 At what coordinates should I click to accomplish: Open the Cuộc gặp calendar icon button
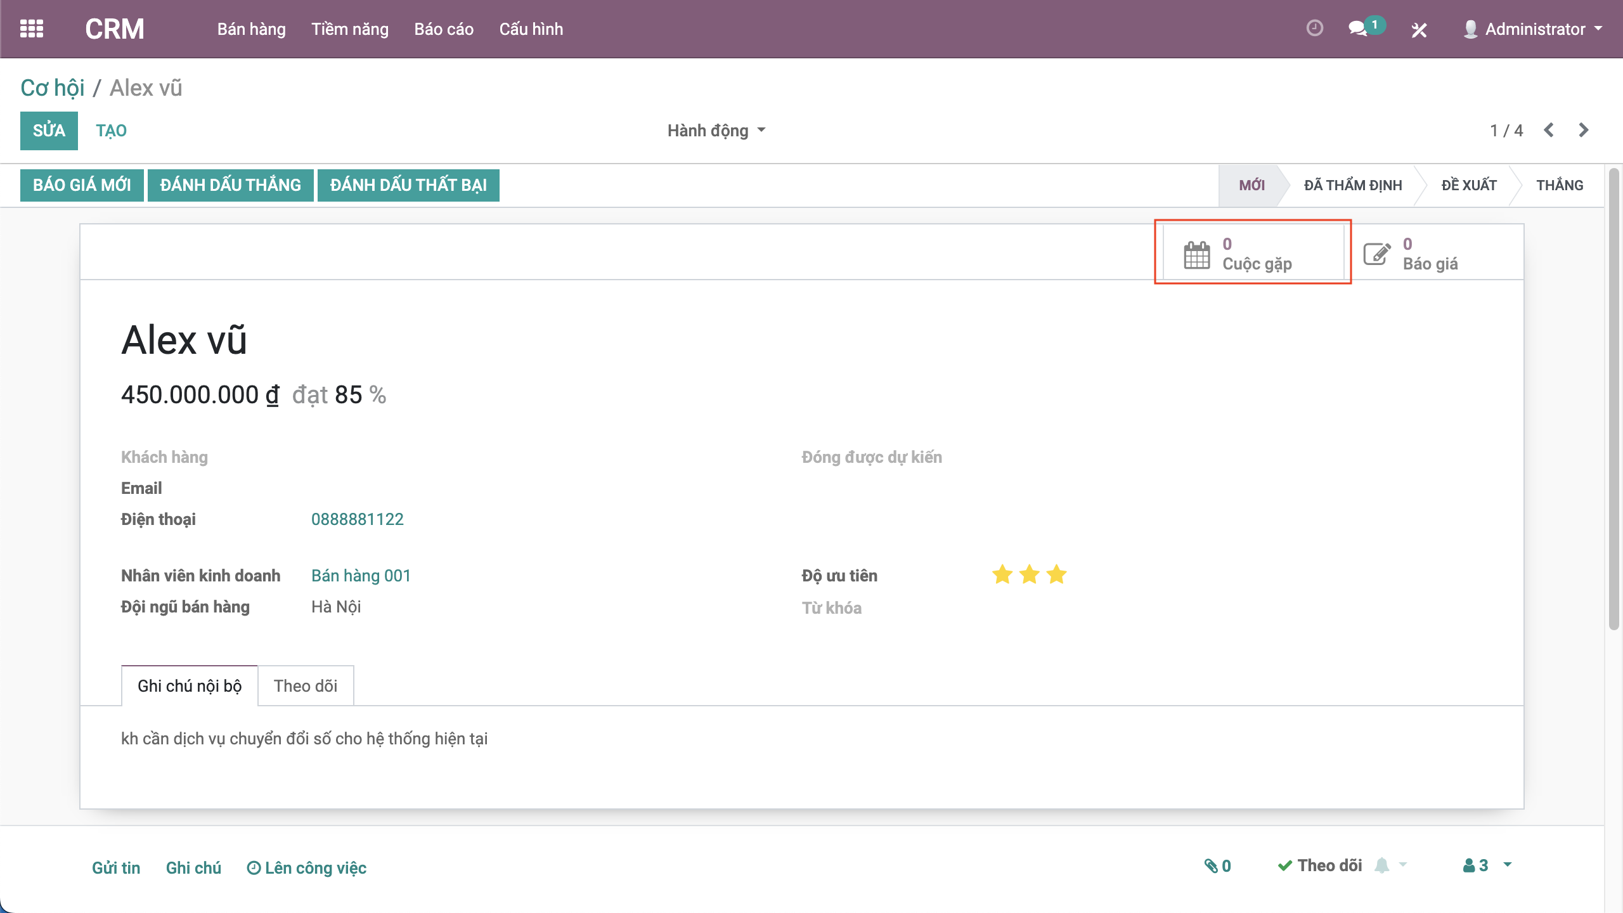click(x=1197, y=254)
